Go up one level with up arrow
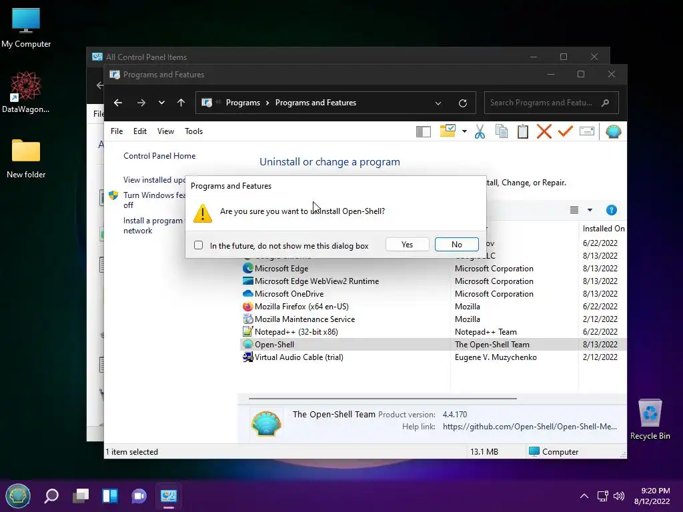 (x=181, y=103)
